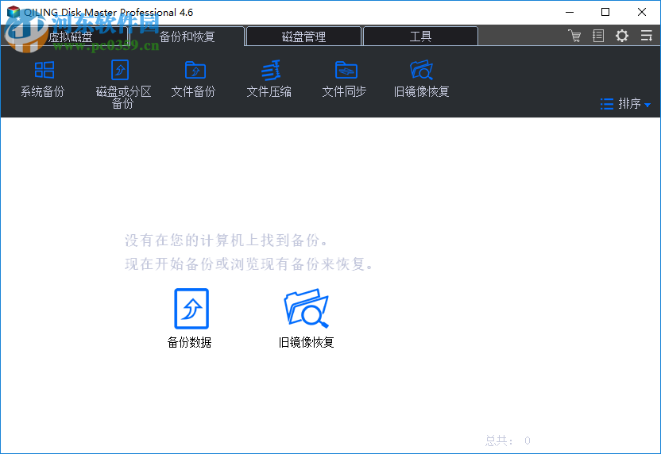Close the QILING Disk Master window
The image size is (661, 454).
642,12
